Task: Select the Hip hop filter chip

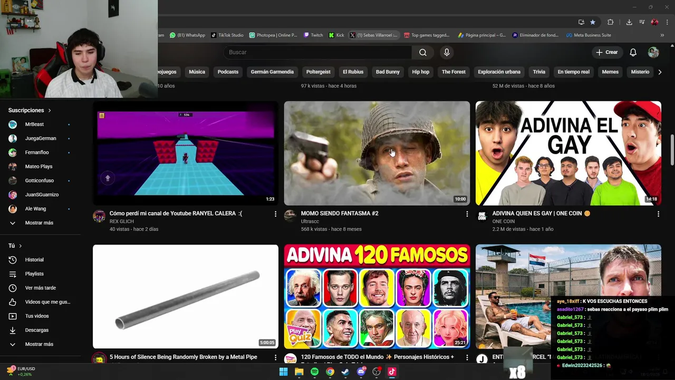Action: point(421,72)
